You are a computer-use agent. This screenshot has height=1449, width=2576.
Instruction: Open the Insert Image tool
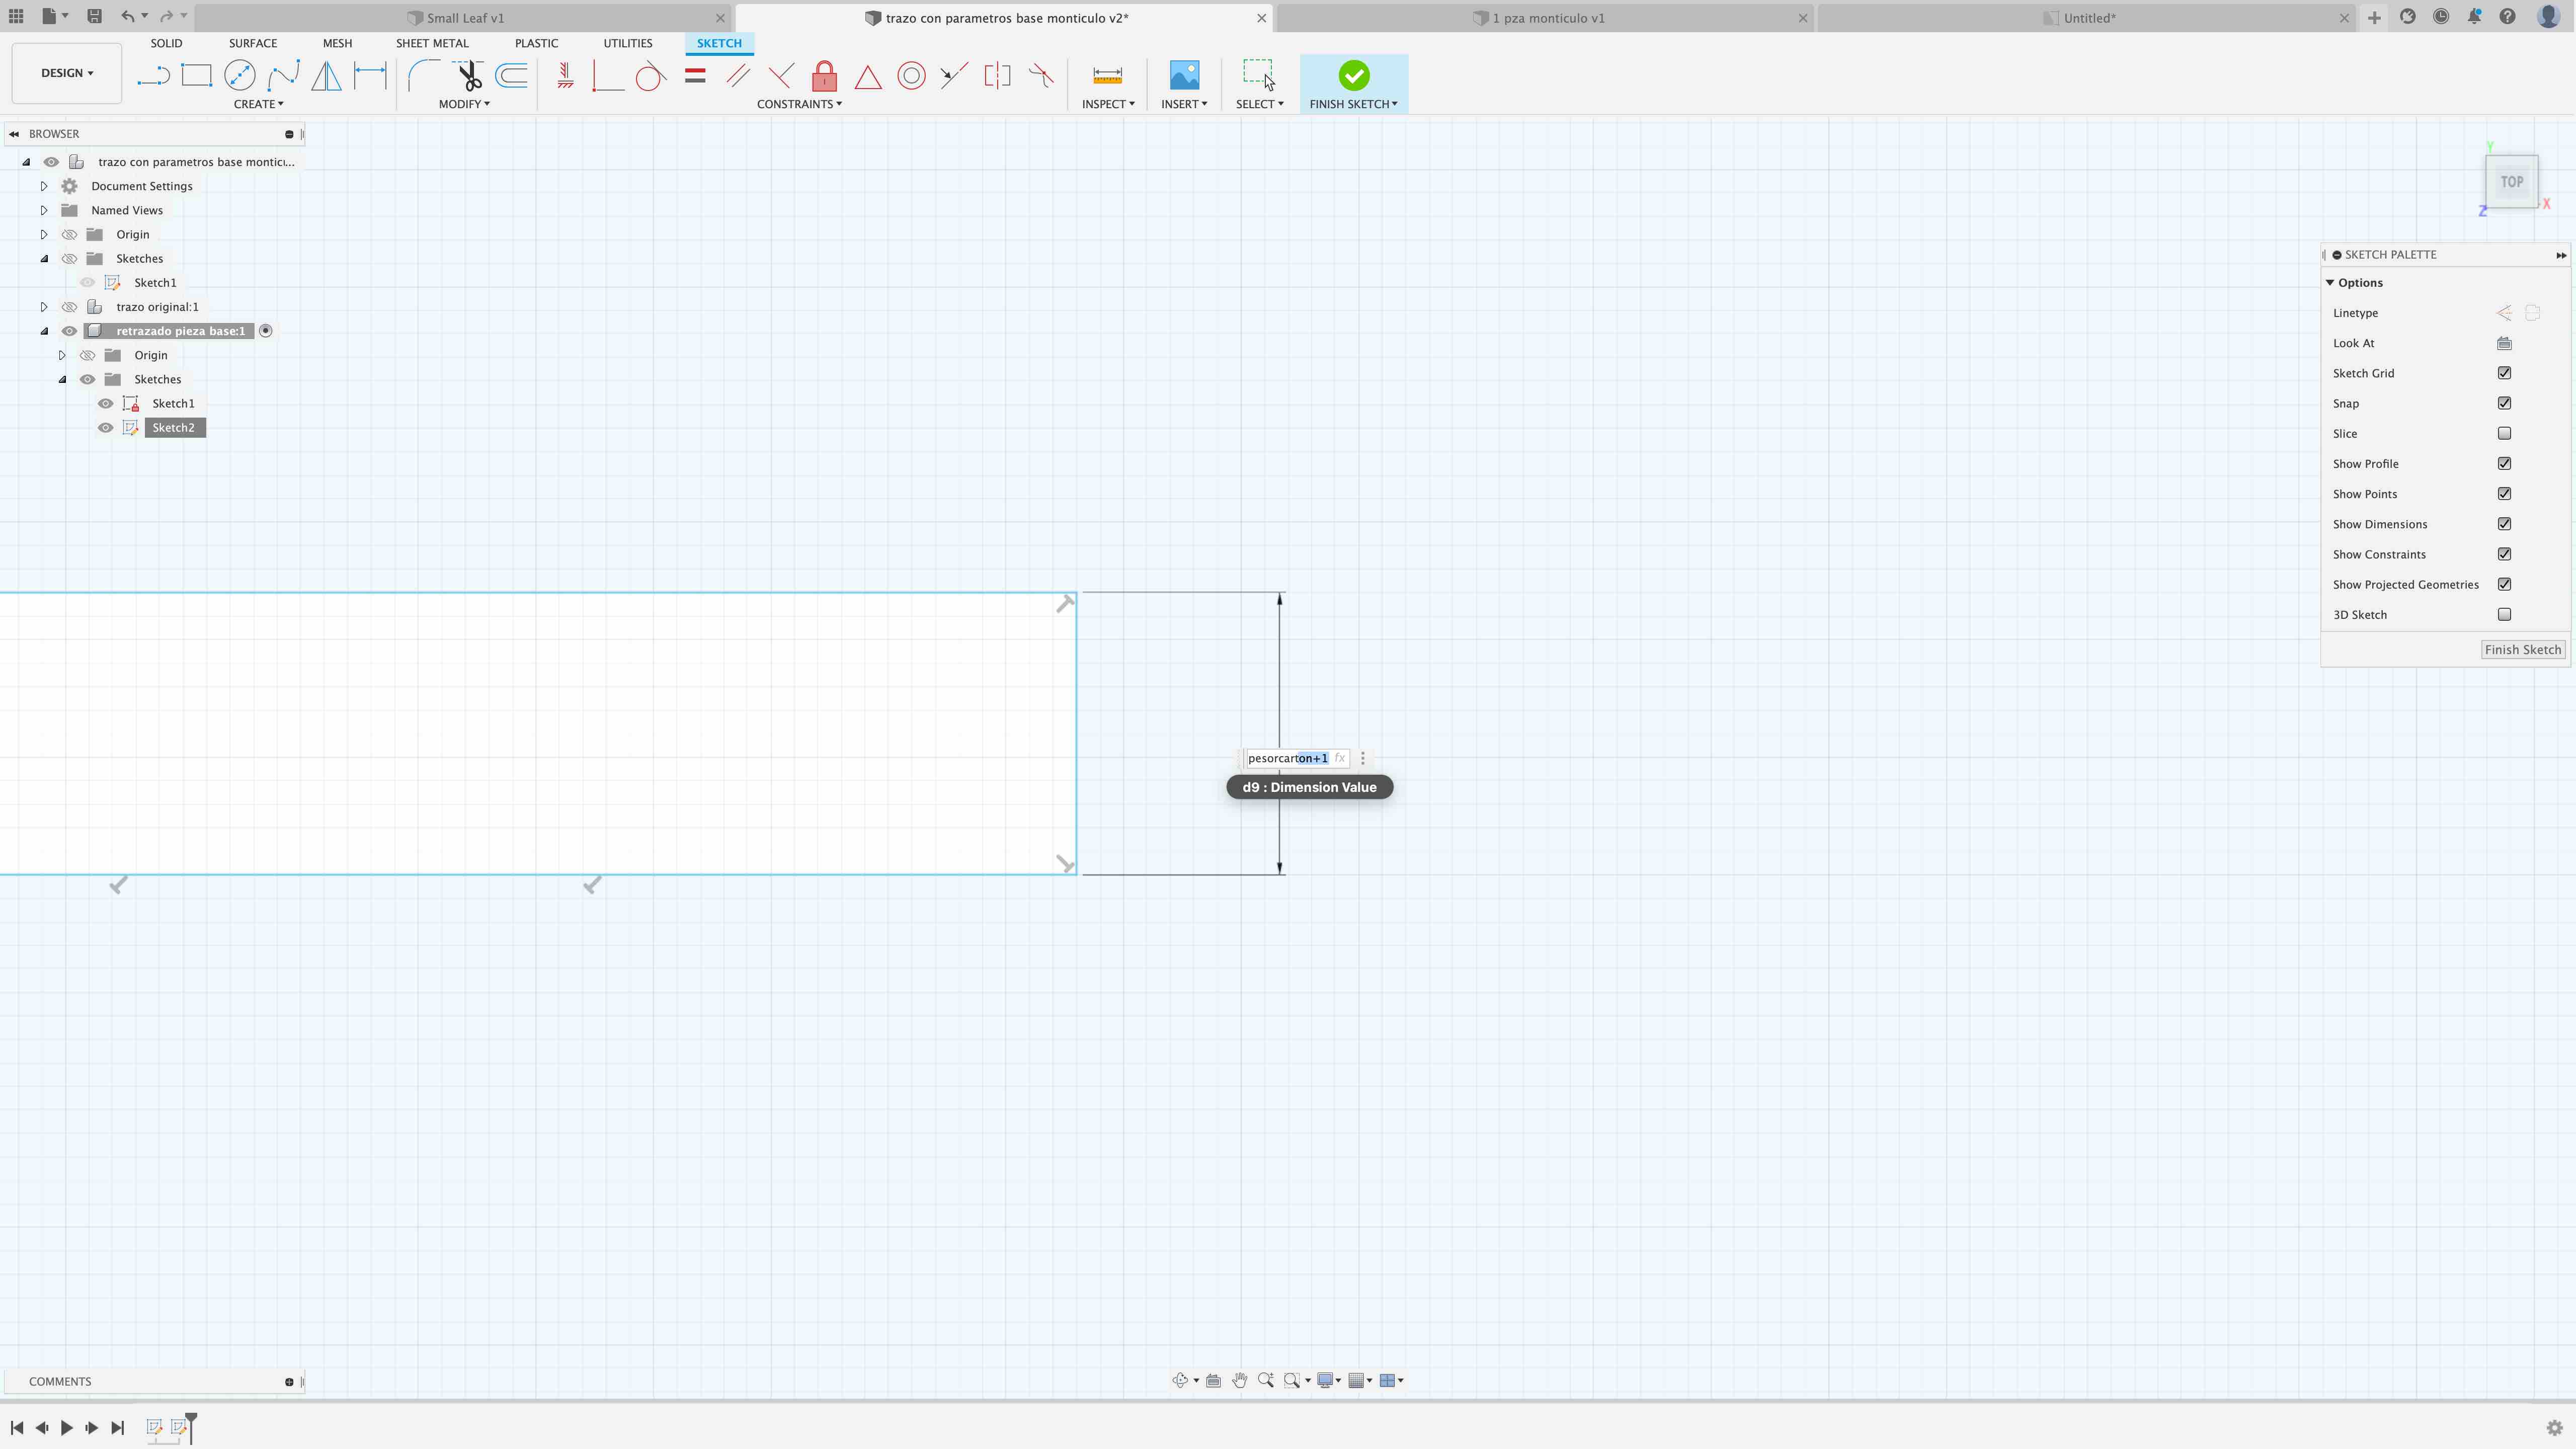(1184, 76)
